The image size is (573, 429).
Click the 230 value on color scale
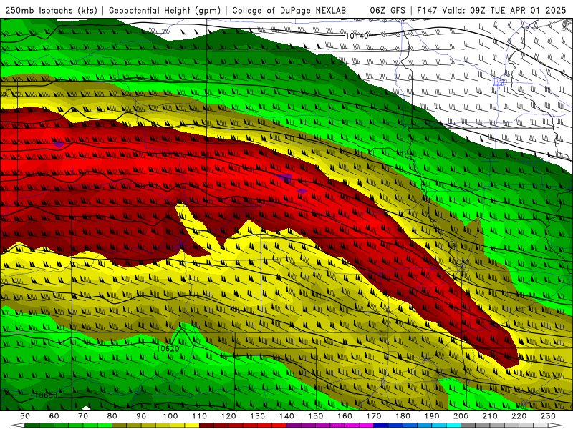(x=548, y=416)
